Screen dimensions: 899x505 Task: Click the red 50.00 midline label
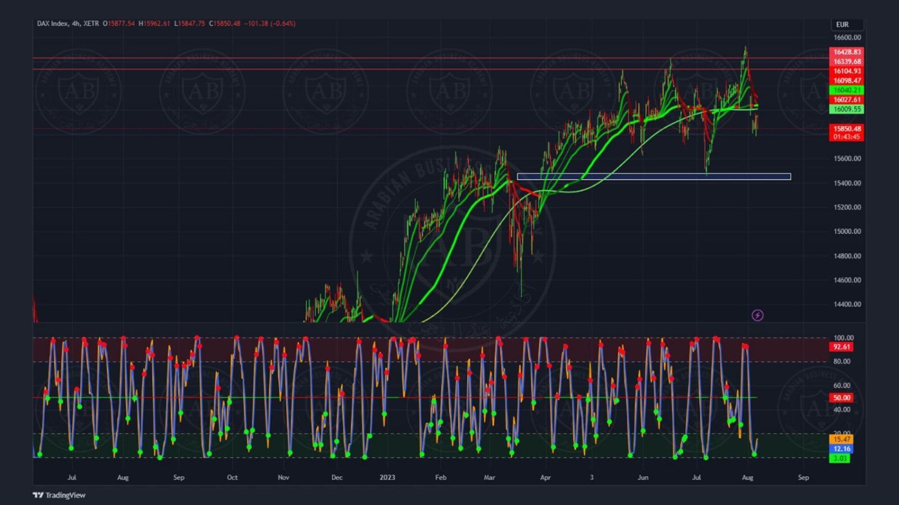pos(841,398)
